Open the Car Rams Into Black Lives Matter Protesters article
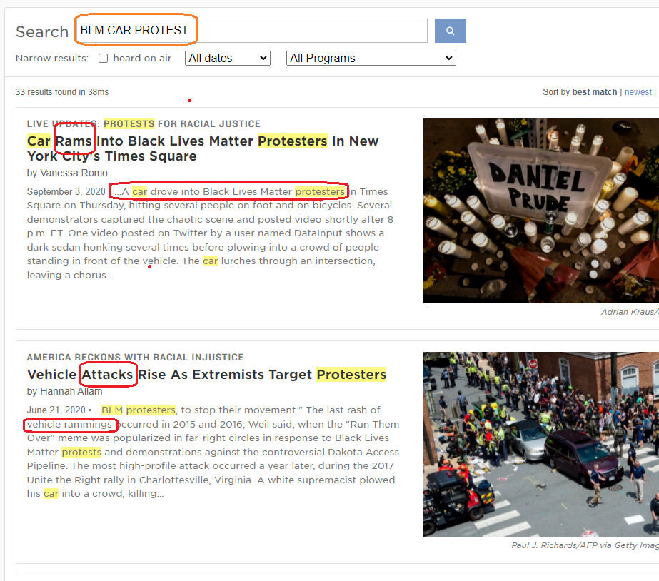Screen dimensions: 659x581 point(203,148)
